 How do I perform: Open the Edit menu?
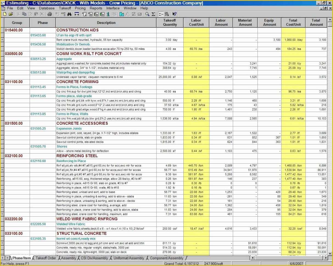20,8
